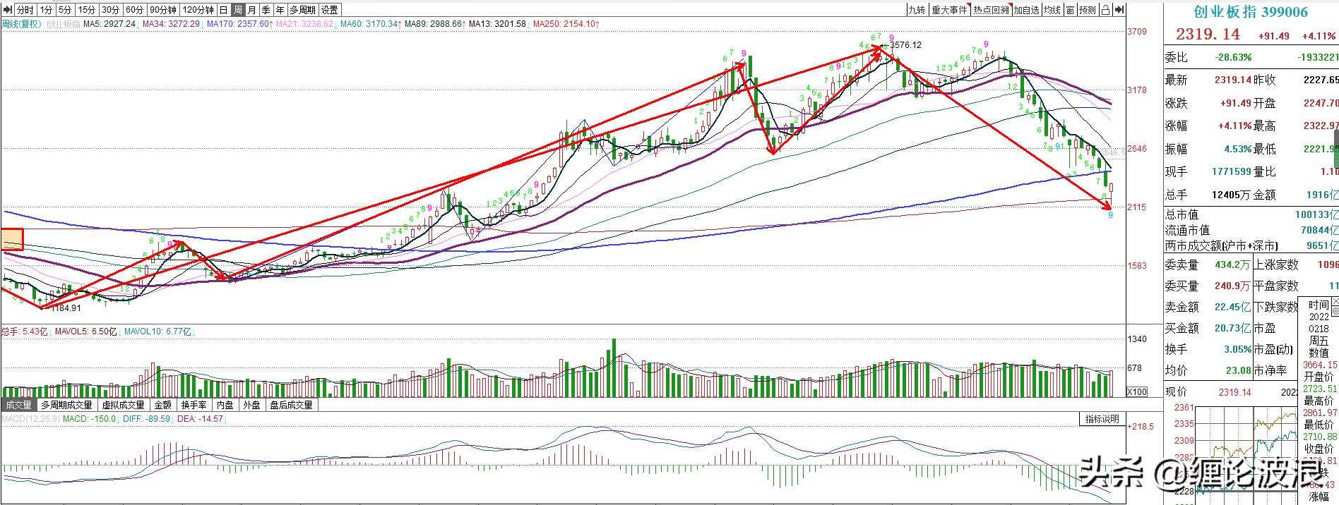Click the 两市成交额(沪市+深市) row

click(1251, 245)
